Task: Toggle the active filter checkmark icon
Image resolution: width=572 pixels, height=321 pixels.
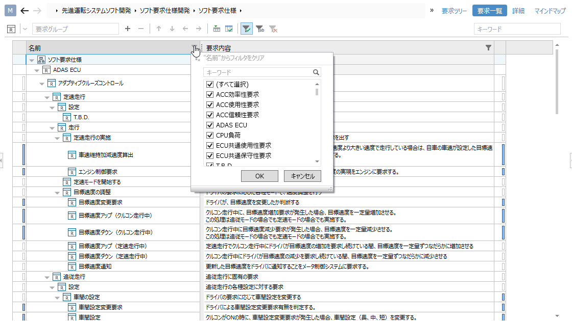Action: click(247, 29)
